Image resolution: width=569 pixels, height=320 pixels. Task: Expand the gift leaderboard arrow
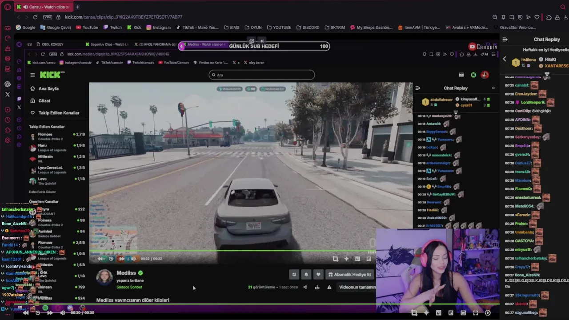547,74
